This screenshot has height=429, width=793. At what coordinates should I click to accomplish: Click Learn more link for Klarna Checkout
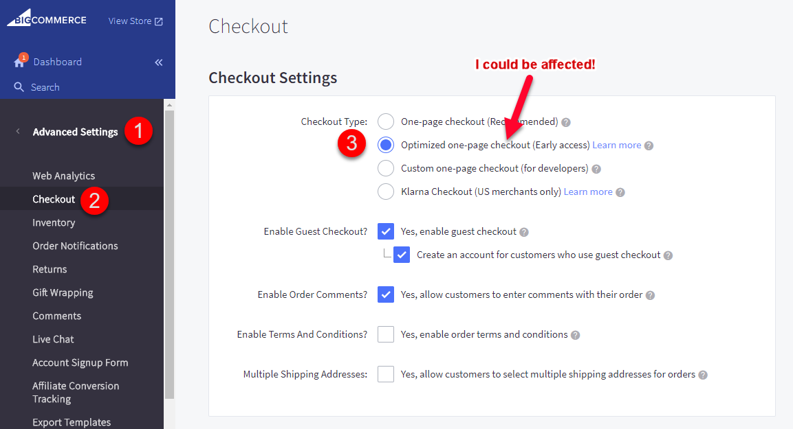pos(587,192)
